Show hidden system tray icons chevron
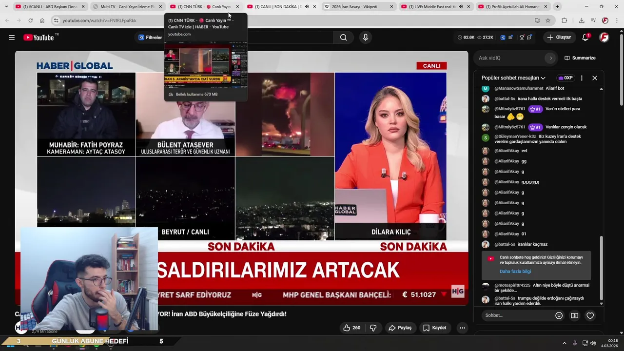The height and width of the screenshot is (351, 624). click(565, 343)
